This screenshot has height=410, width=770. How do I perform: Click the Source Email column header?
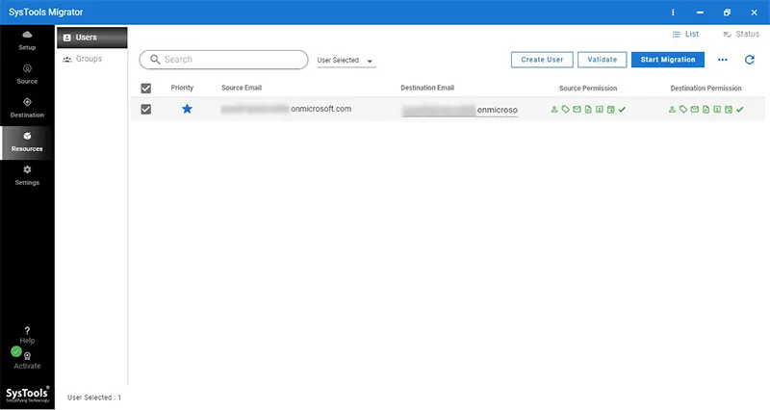[x=242, y=88]
